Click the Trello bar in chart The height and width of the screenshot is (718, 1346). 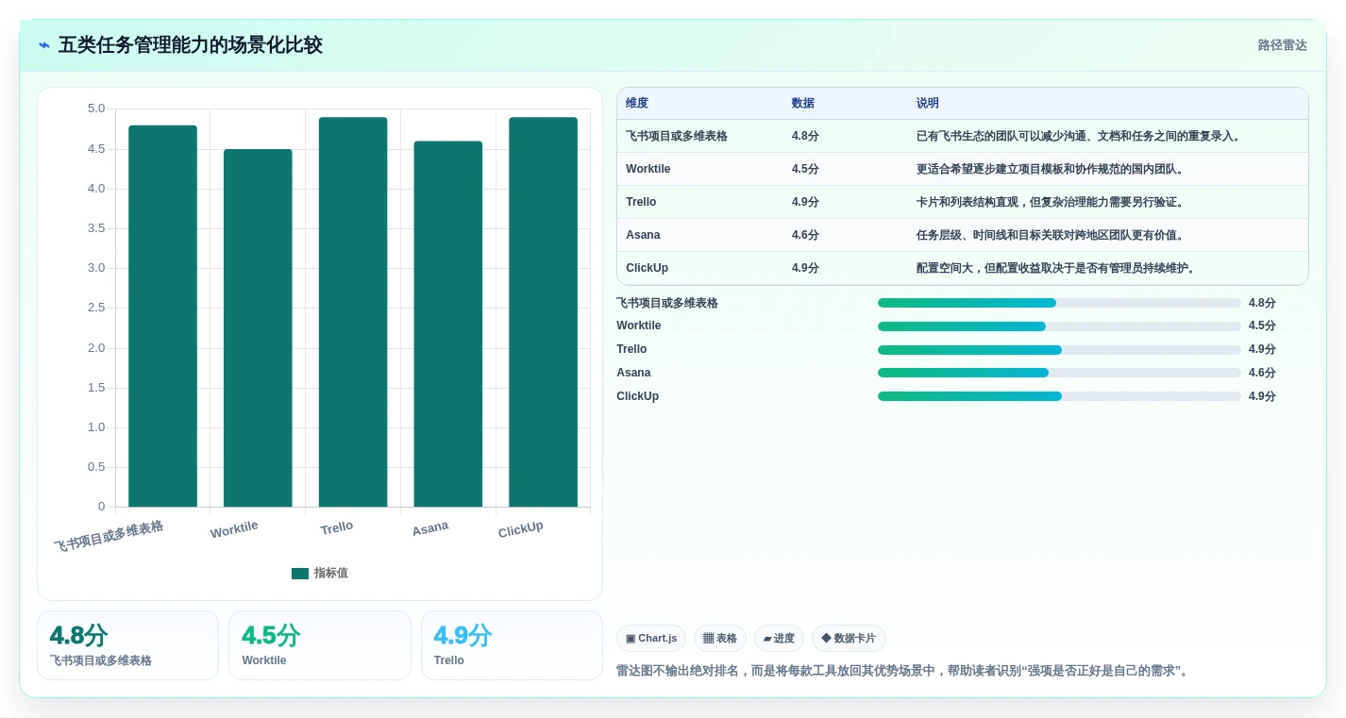353,312
